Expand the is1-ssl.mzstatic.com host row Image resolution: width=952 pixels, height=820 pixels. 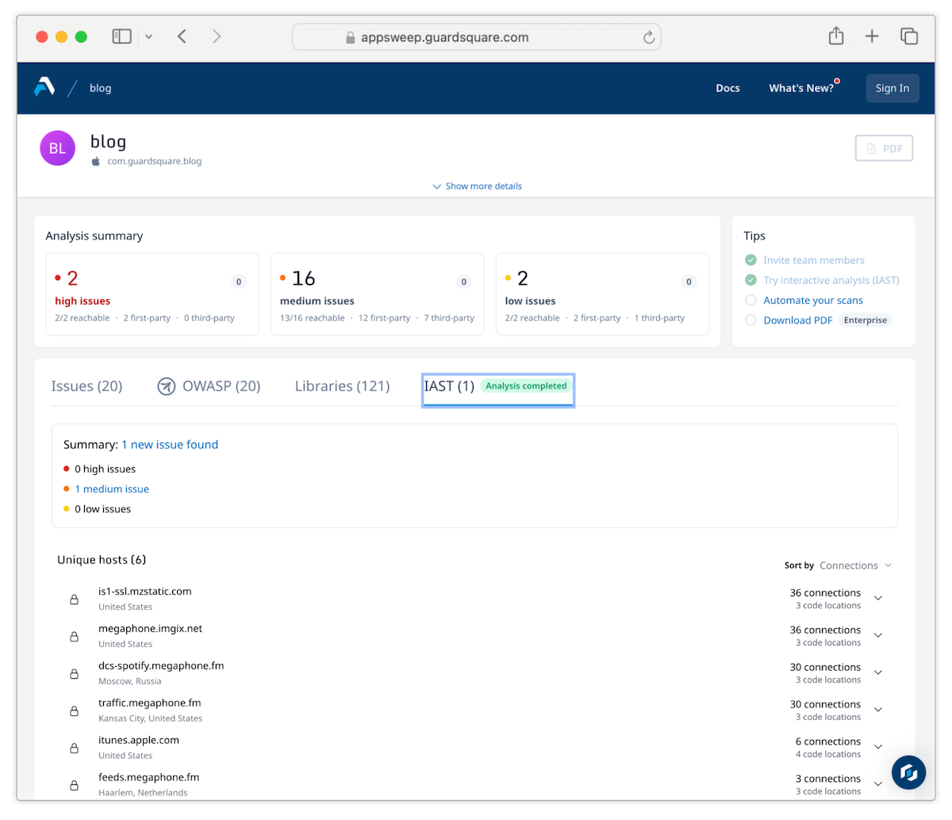point(878,598)
